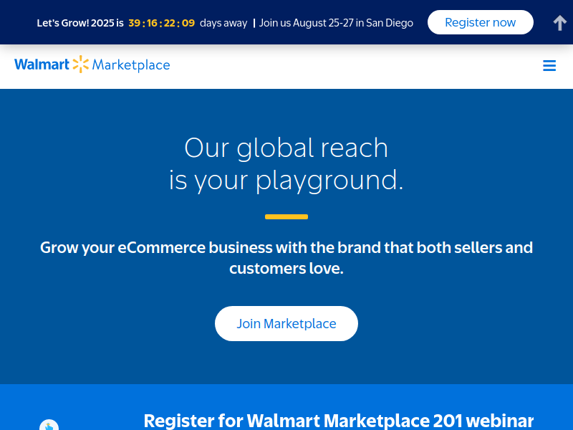Click the 'days away' text in banner

click(223, 23)
